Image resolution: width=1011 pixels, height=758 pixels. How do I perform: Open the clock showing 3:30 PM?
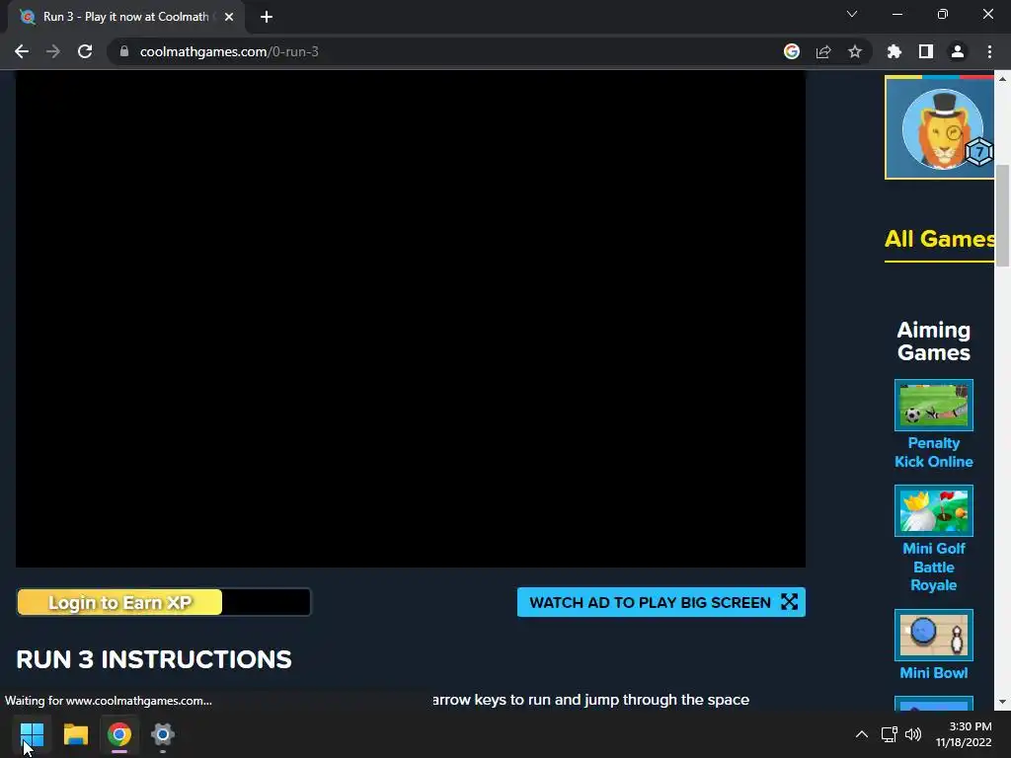pyautogui.click(x=964, y=734)
